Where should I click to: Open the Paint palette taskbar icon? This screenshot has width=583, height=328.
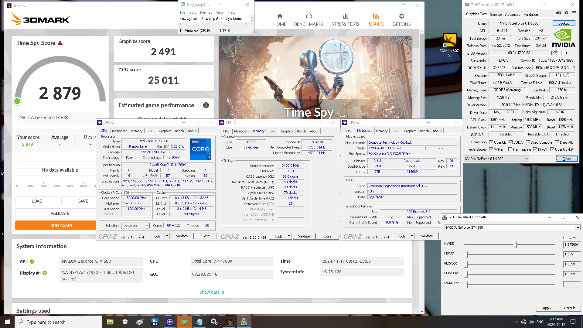pyautogui.click(x=140, y=322)
